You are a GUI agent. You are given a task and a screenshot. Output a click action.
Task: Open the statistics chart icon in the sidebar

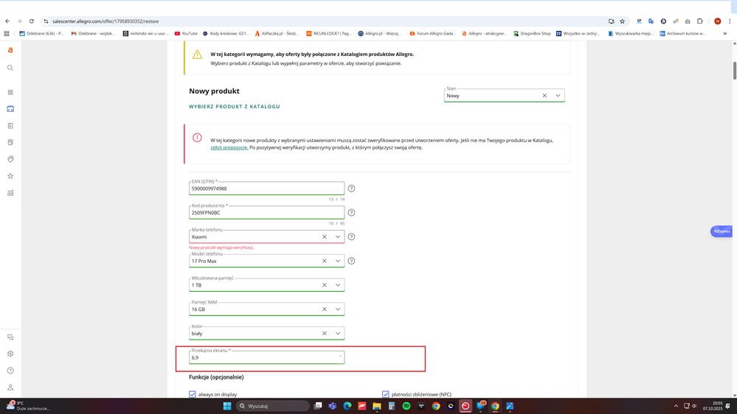coord(10,193)
